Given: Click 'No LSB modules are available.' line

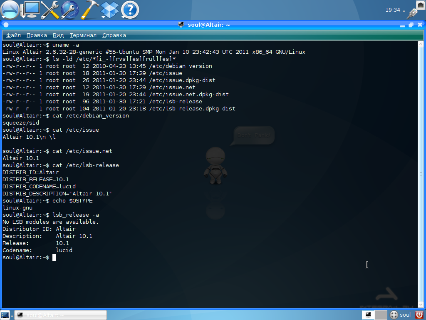Looking at the screenshot, I should pyautogui.click(x=50, y=222).
